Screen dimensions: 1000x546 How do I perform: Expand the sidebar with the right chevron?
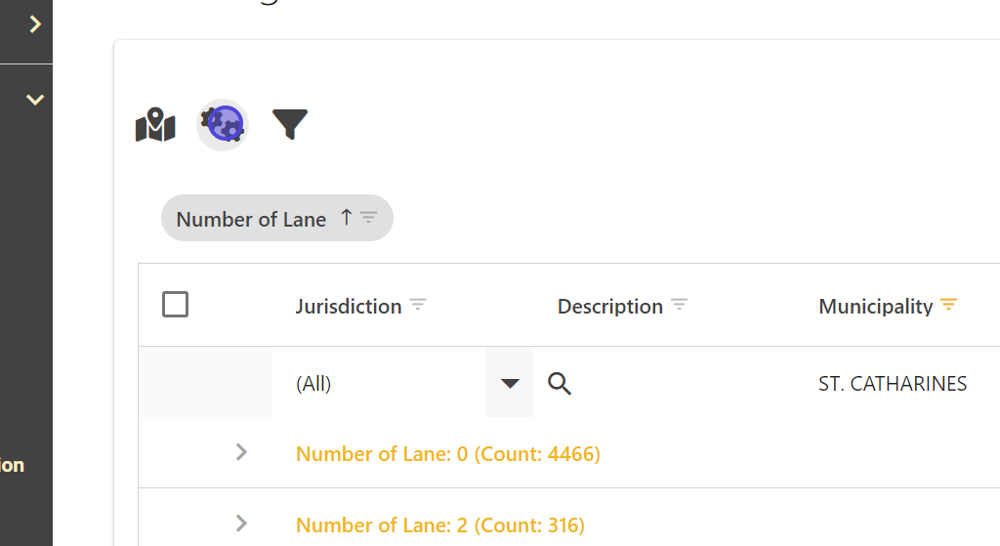35,24
